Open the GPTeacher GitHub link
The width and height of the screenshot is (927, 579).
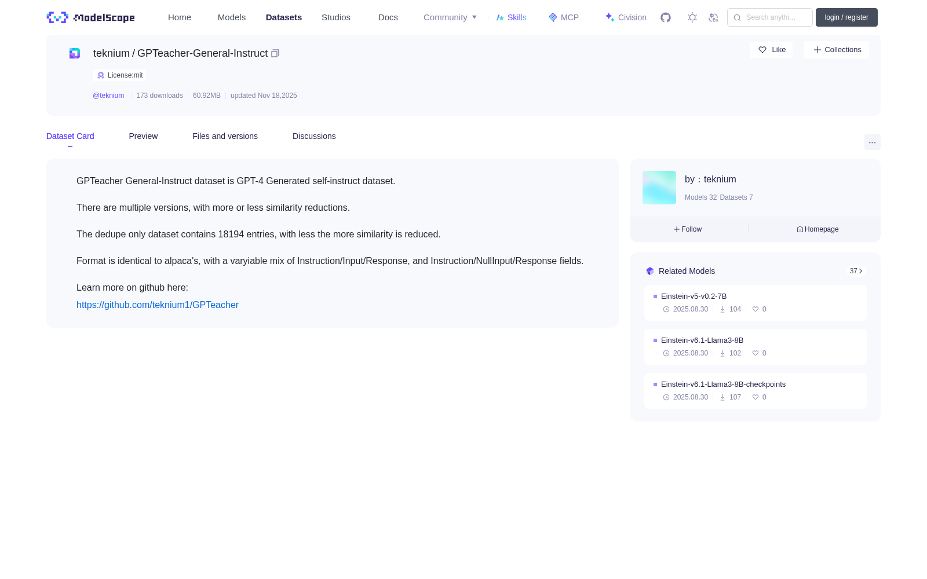pyautogui.click(x=158, y=305)
